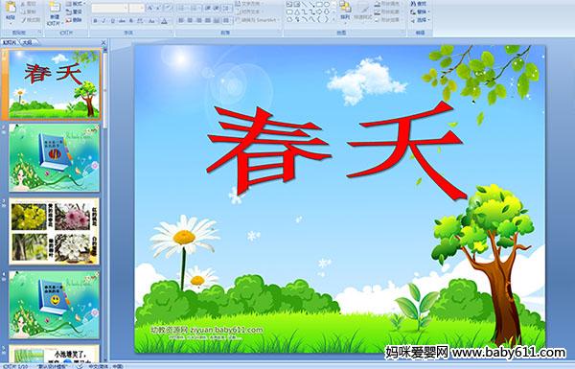Click the font color swatch button
The width and height of the screenshot is (575, 369).
coord(164,21)
